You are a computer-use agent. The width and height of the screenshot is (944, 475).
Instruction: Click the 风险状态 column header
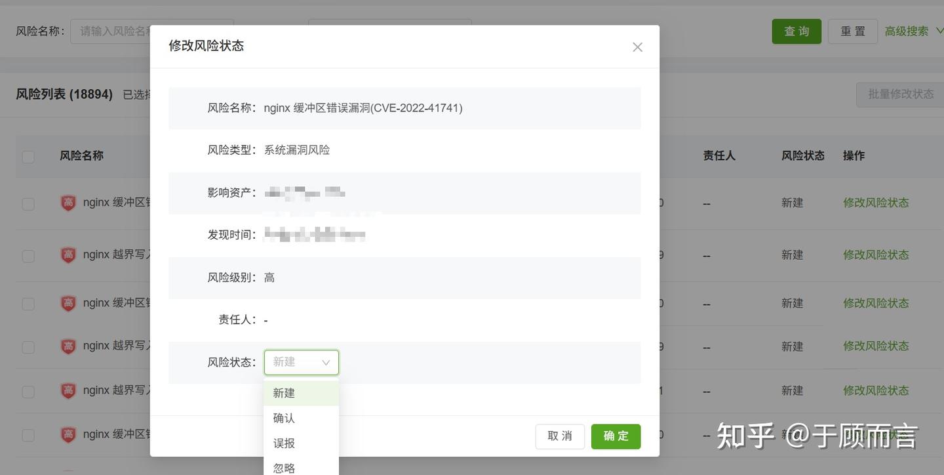pyautogui.click(x=803, y=155)
